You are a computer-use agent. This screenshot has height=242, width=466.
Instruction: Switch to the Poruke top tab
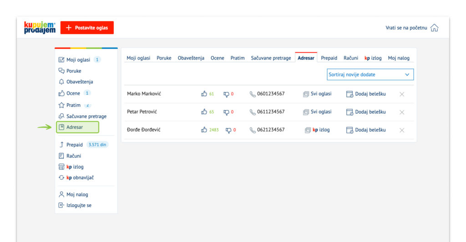[164, 58]
